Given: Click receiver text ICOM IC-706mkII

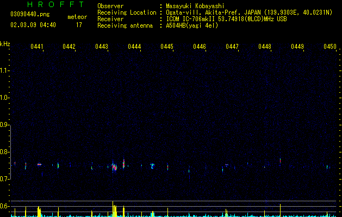Looking at the screenshot, I should [x=191, y=19].
